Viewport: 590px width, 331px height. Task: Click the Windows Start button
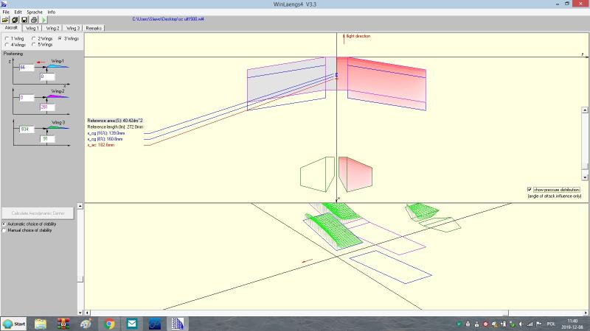coord(15,324)
